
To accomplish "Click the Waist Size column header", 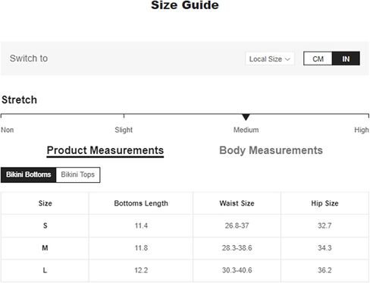I will click(237, 203).
